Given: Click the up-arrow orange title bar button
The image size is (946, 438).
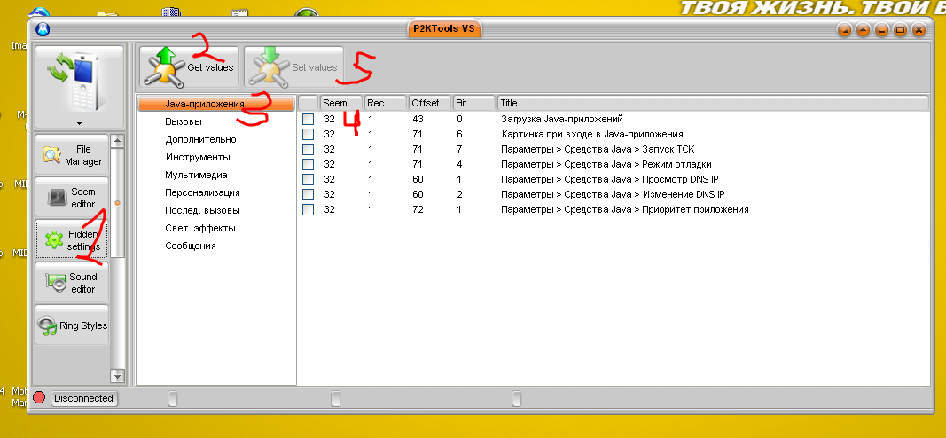Looking at the screenshot, I should coord(863,29).
